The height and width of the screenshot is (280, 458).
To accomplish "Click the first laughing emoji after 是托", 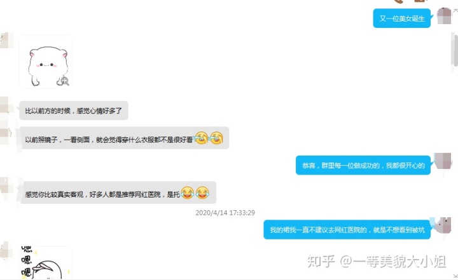I will coord(188,192).
